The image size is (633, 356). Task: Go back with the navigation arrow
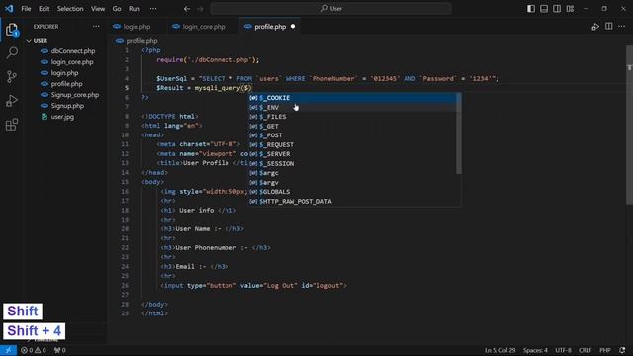tap(187, 9)
